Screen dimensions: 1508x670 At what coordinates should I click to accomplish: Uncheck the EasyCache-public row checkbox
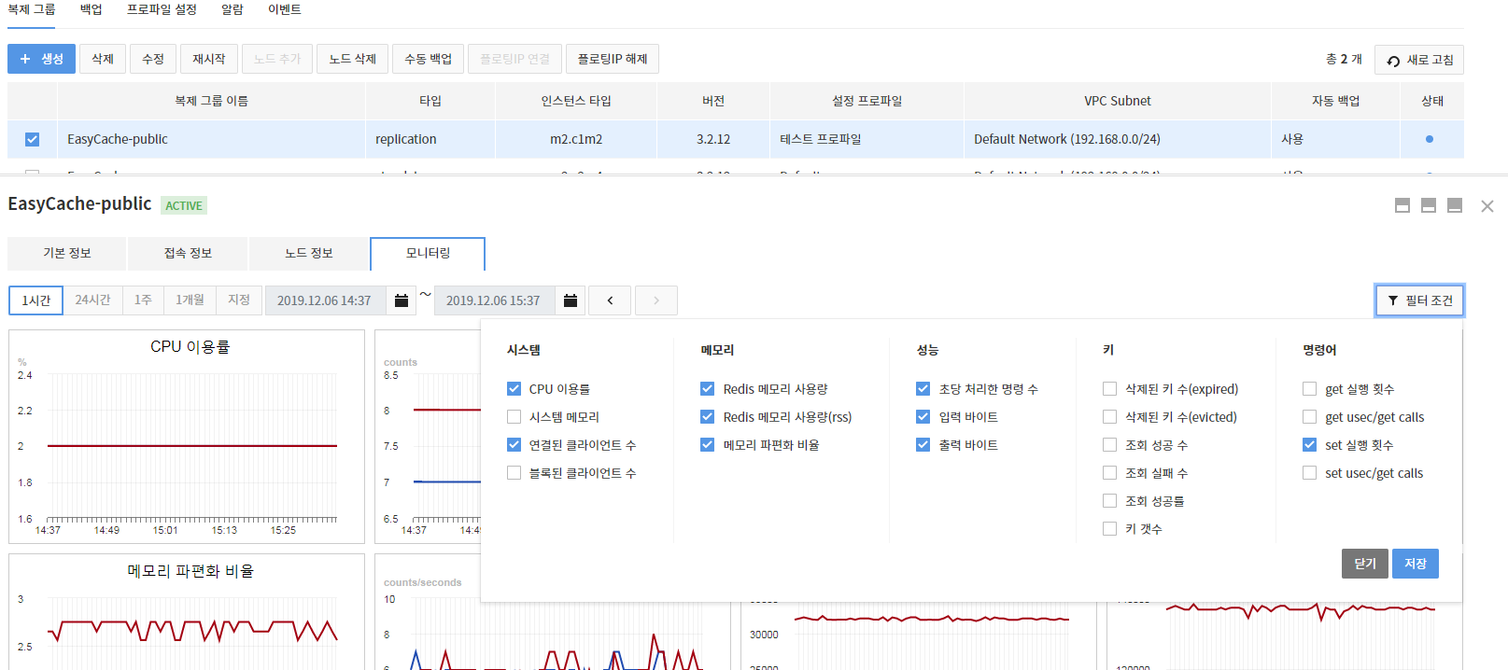(33, 139)
